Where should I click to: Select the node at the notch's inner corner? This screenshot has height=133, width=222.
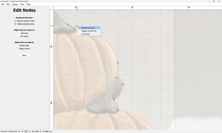114,100
